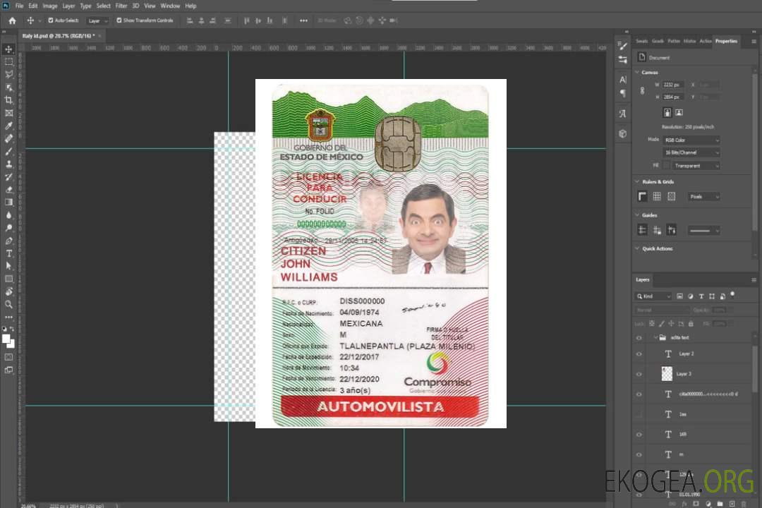This screenshot has height=508, width=762.
Task: Open the Fill Transparent dropdown
Action: point(696,166)
